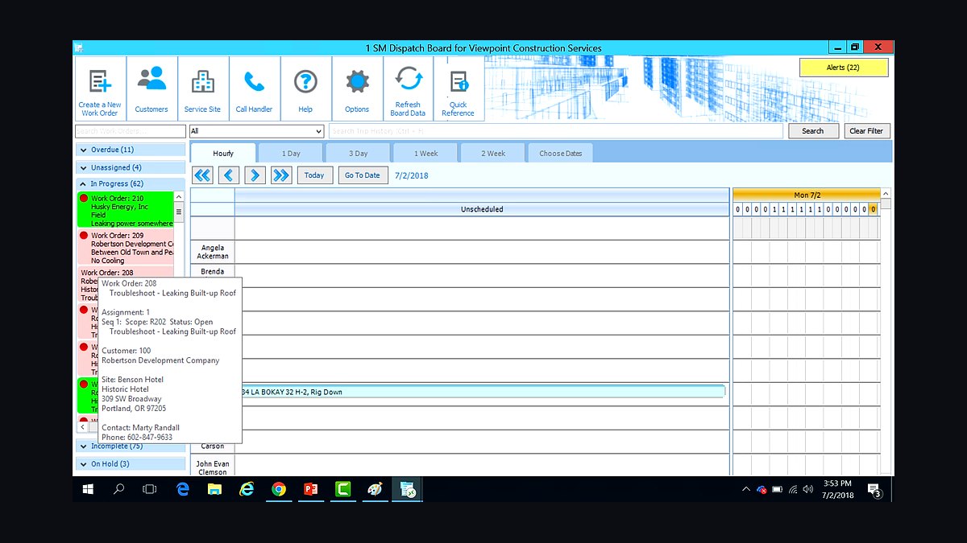Open Service Site

[202, 88]
